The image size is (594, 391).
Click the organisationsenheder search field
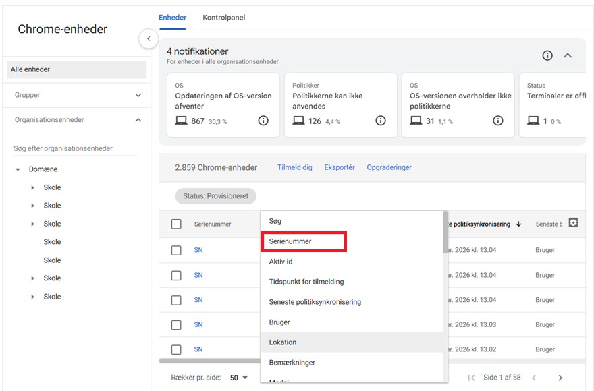(76, 148)
